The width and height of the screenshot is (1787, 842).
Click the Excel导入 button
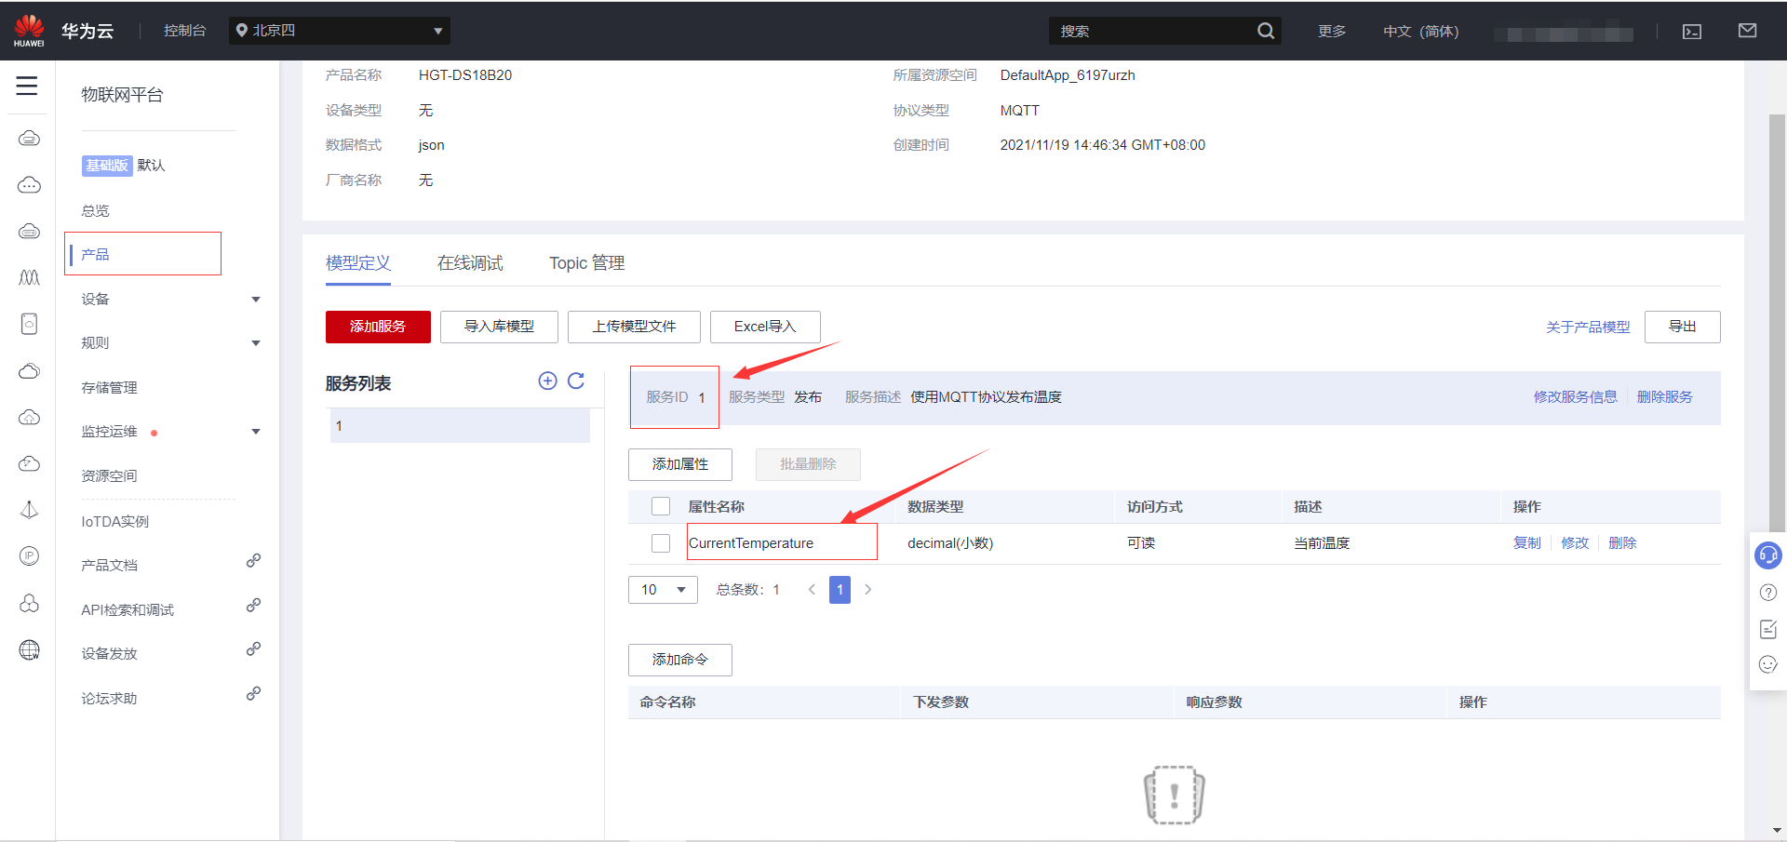[x=765, y=327]
